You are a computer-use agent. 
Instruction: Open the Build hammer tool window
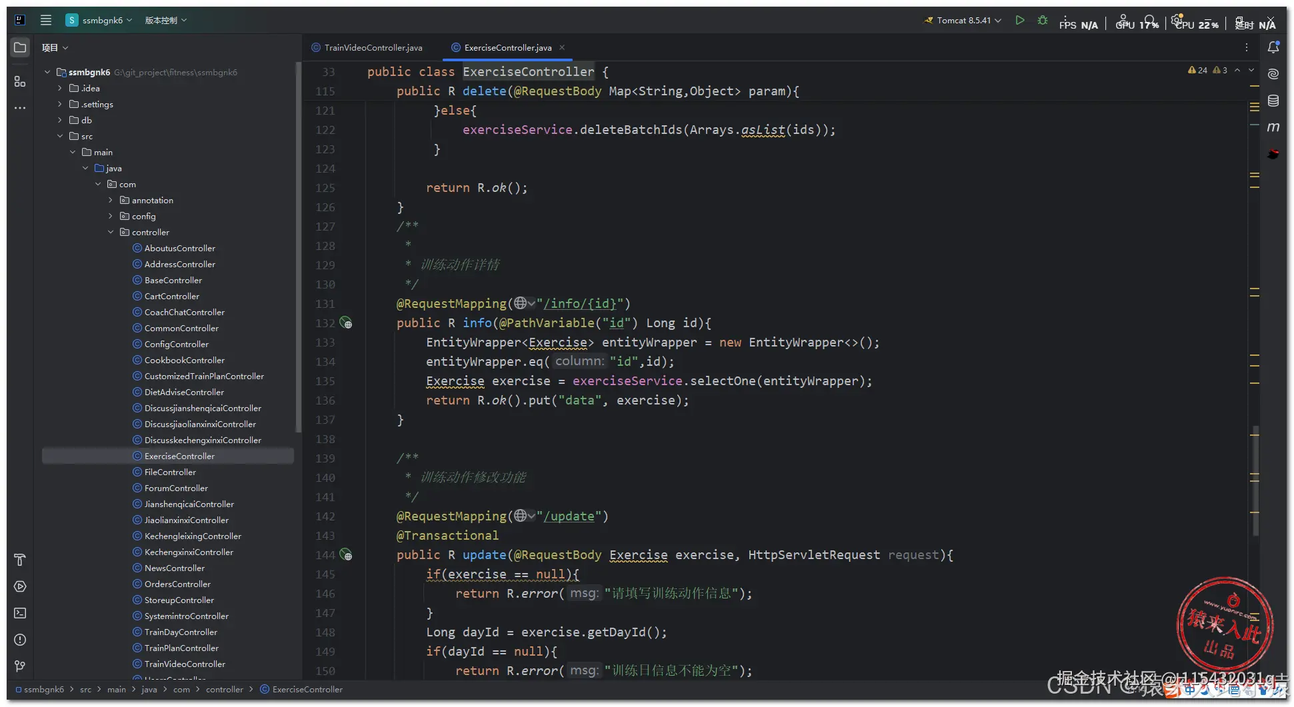click(x=20, y=560)
